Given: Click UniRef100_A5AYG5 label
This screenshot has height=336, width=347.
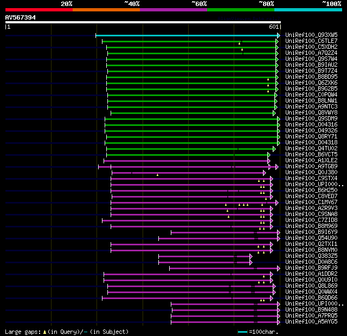Looking at the screenshot, I should [x=311, y=322].
